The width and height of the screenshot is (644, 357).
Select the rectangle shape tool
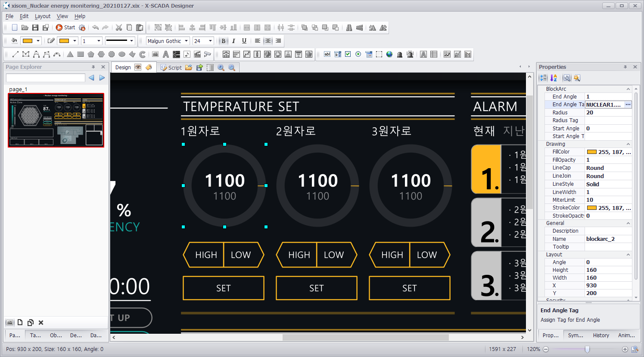coord(81,54)
